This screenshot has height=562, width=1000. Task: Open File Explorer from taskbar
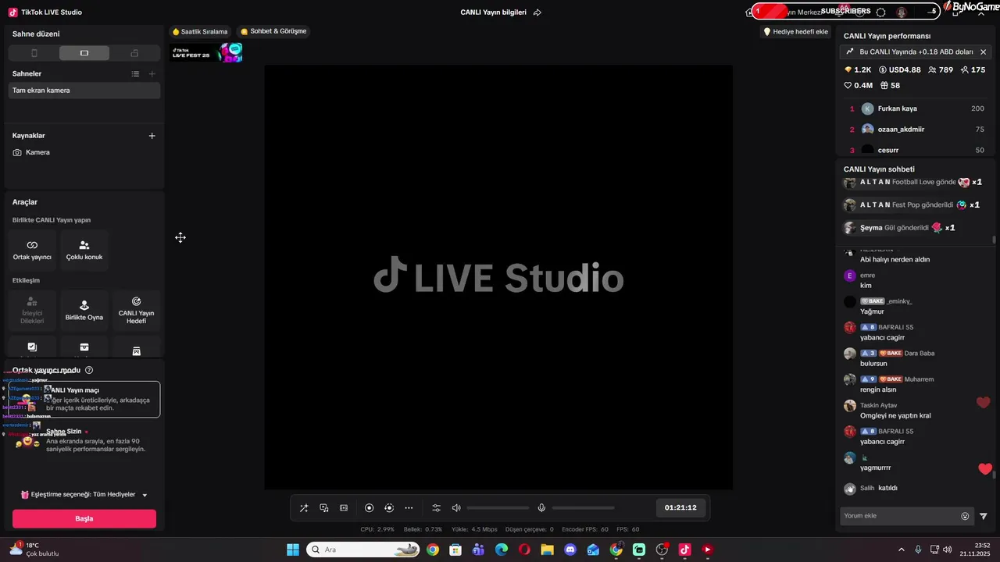pyautogui.click(x=547, y=550)
